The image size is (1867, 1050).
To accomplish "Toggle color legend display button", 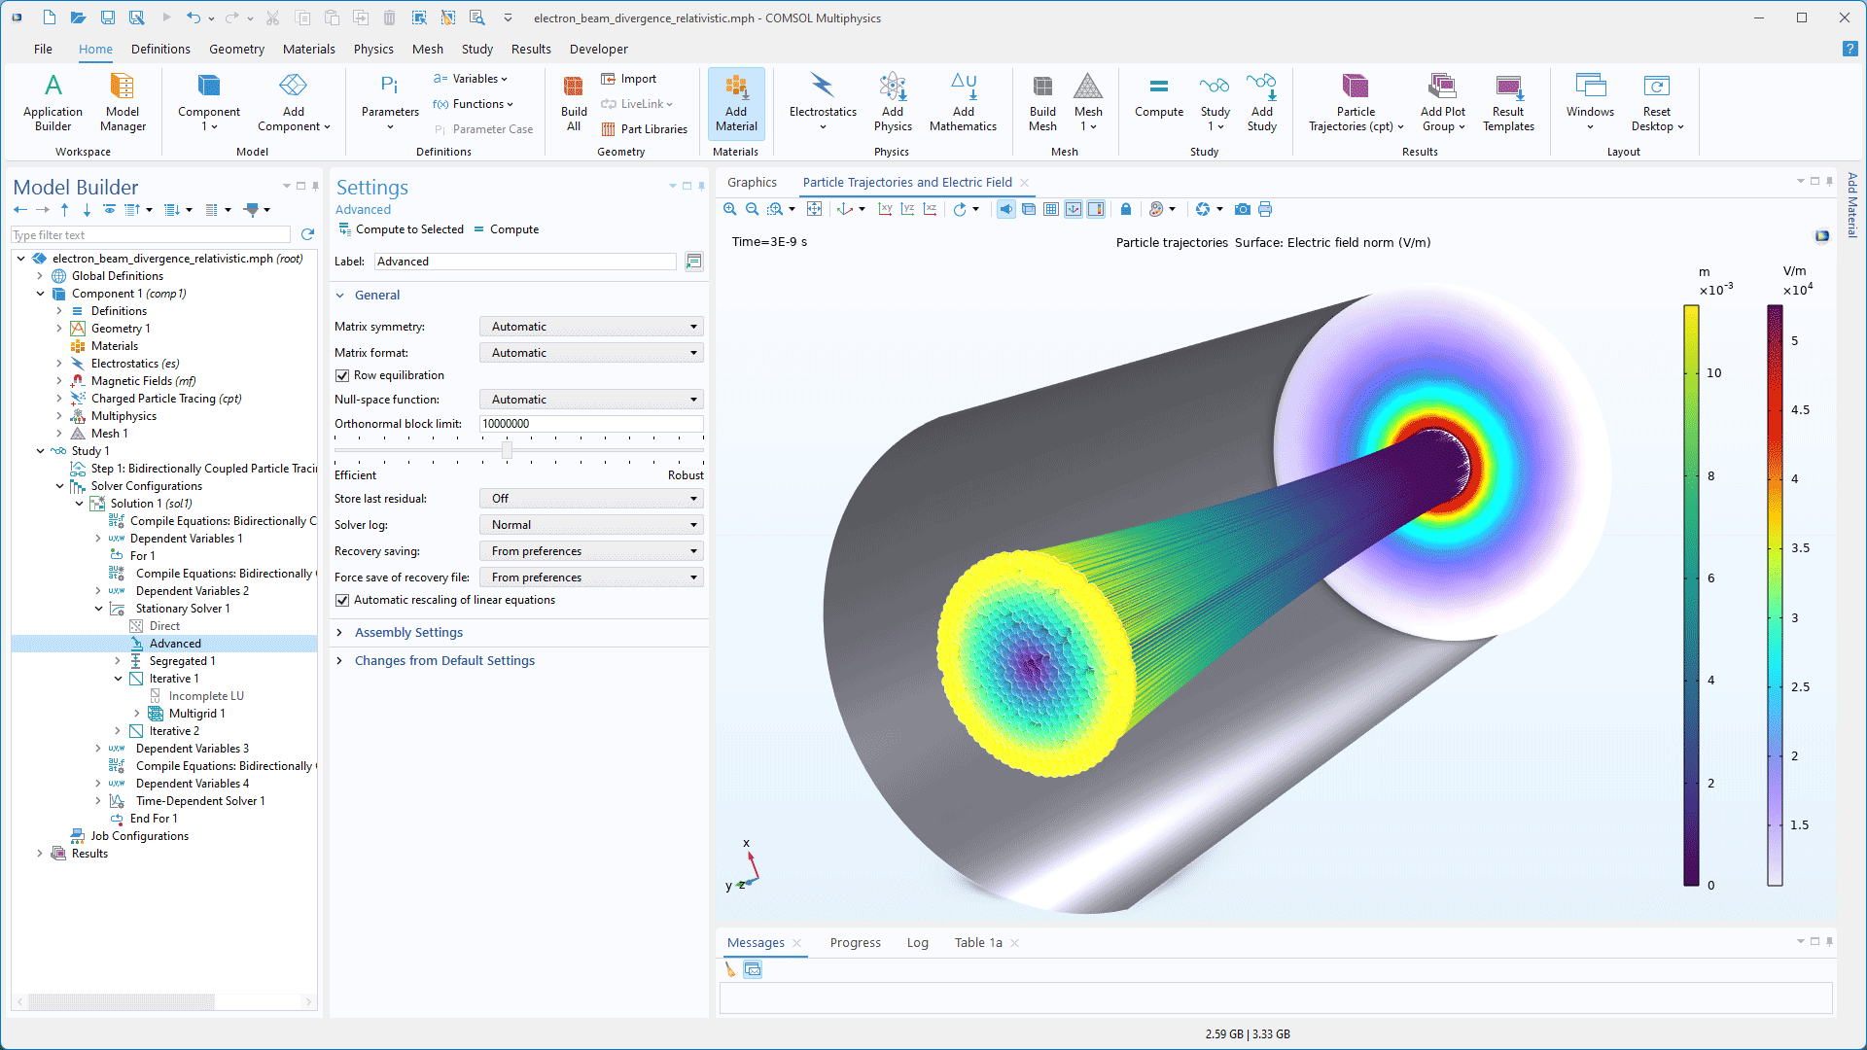I will [1096, 209].
